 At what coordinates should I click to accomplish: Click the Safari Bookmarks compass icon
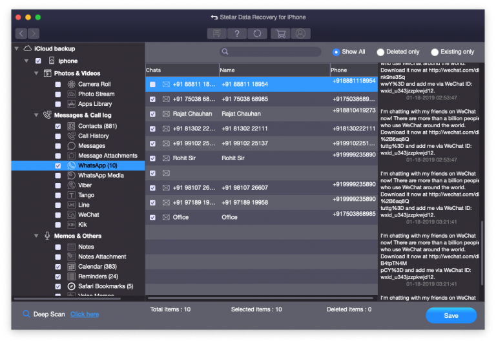tap(72, 286)
